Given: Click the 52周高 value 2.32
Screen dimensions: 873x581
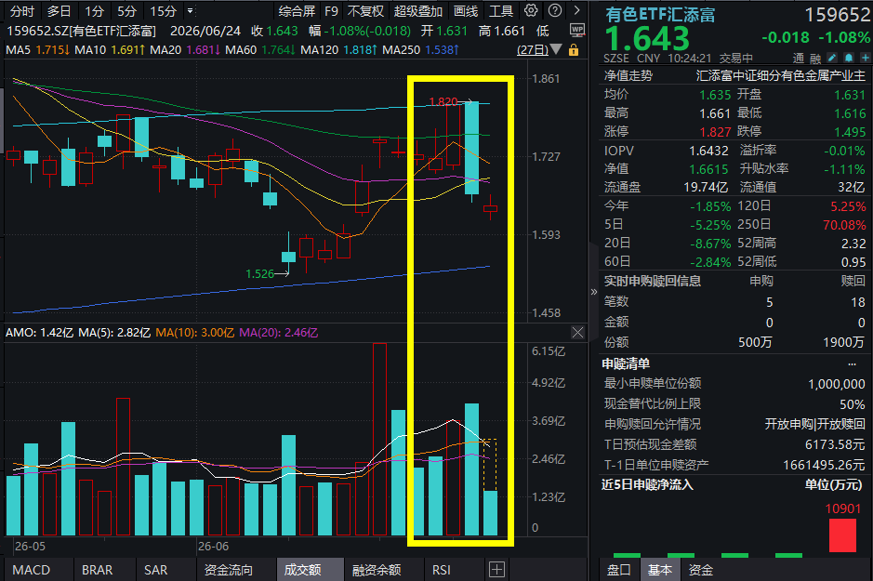Looking at the screenshot, I should pos(853,244).
